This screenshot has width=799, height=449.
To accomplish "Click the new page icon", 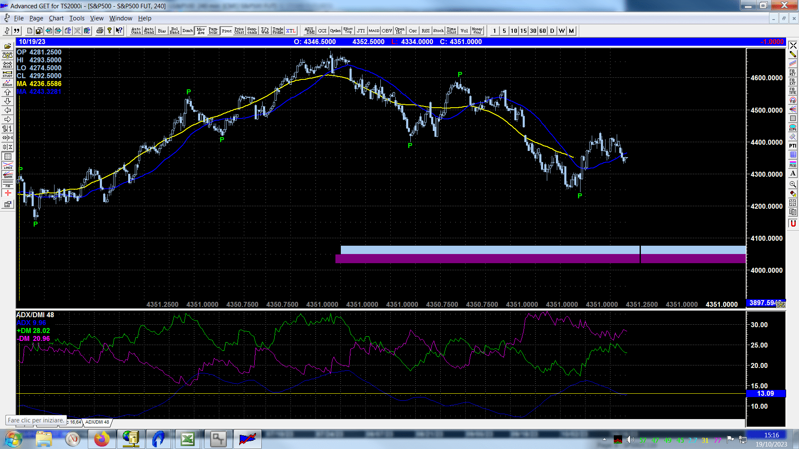I will (30, 31).
